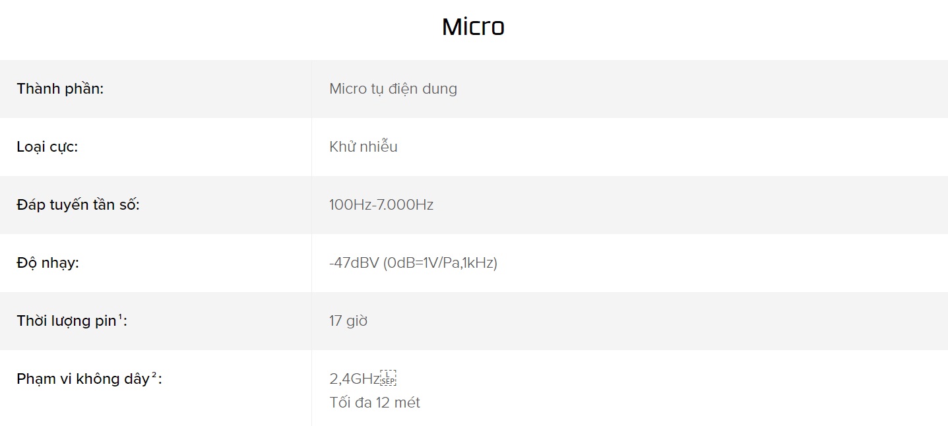Screen dimensions: 948x426
Task: Select the Thành phần label
Action: 60,89
